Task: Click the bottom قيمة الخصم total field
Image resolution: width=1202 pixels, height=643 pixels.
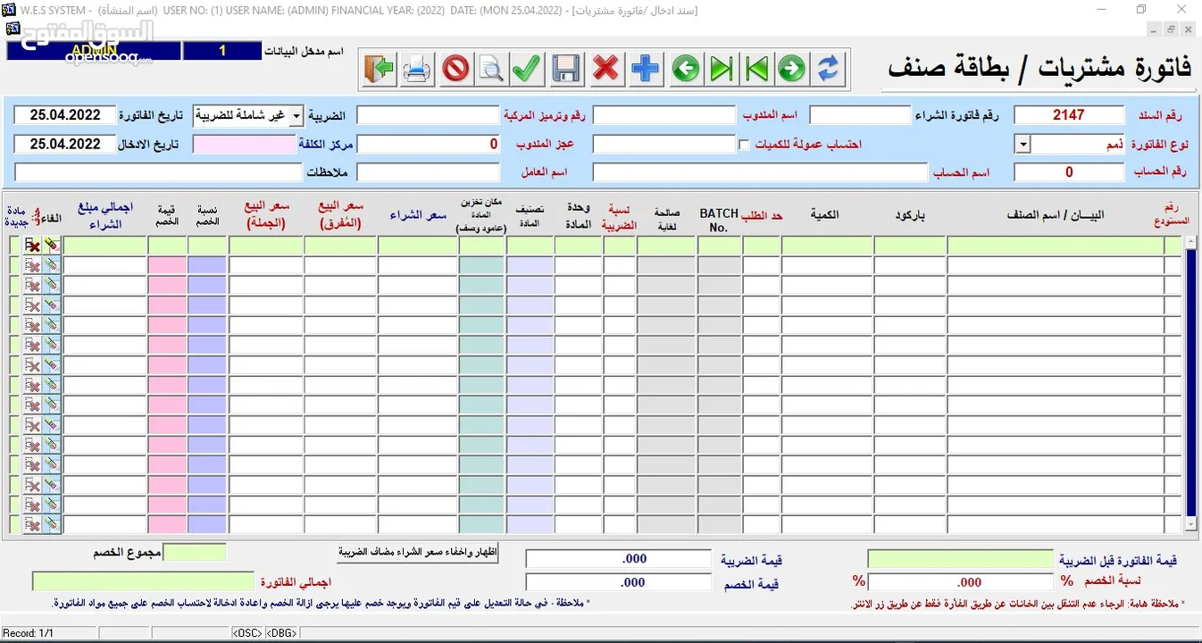Action: 618,582
